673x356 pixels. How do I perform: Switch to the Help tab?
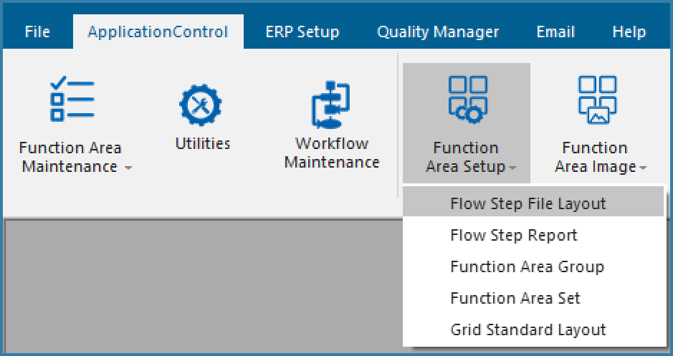(629, 32)
